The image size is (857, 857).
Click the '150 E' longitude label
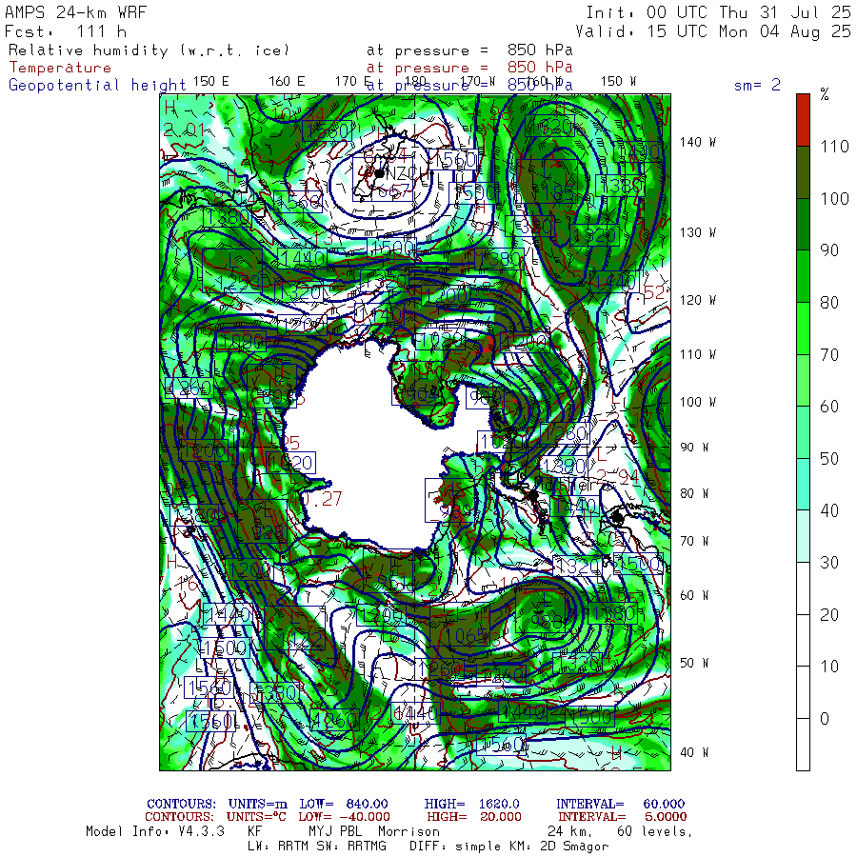211,82
